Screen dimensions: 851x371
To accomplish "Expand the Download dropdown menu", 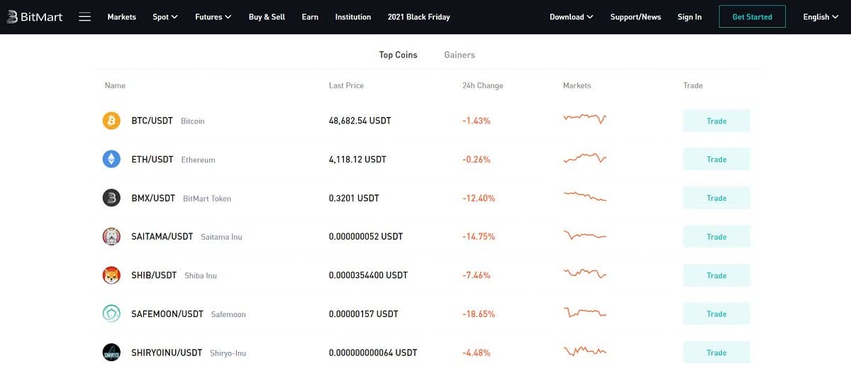I will [x=572, y=17].
